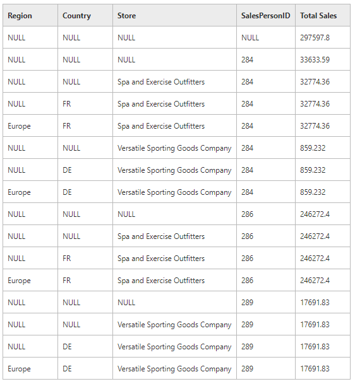Select the 297597.8 total sales cell
355x384 pixels.
[x=323, y=37]
